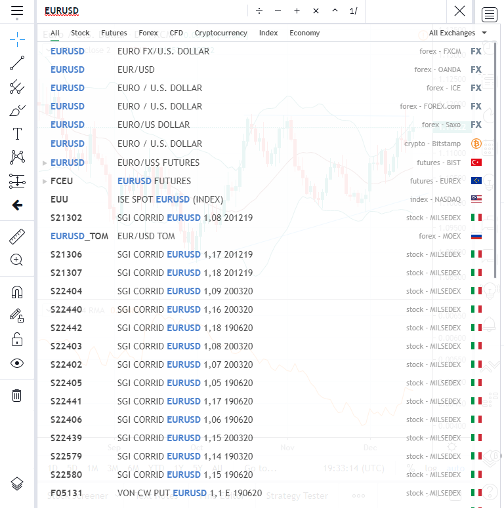The height and width of the screenshot is (508, 504).
Task: Choose EURUSD from forex - Saxo
Action: 265,125
